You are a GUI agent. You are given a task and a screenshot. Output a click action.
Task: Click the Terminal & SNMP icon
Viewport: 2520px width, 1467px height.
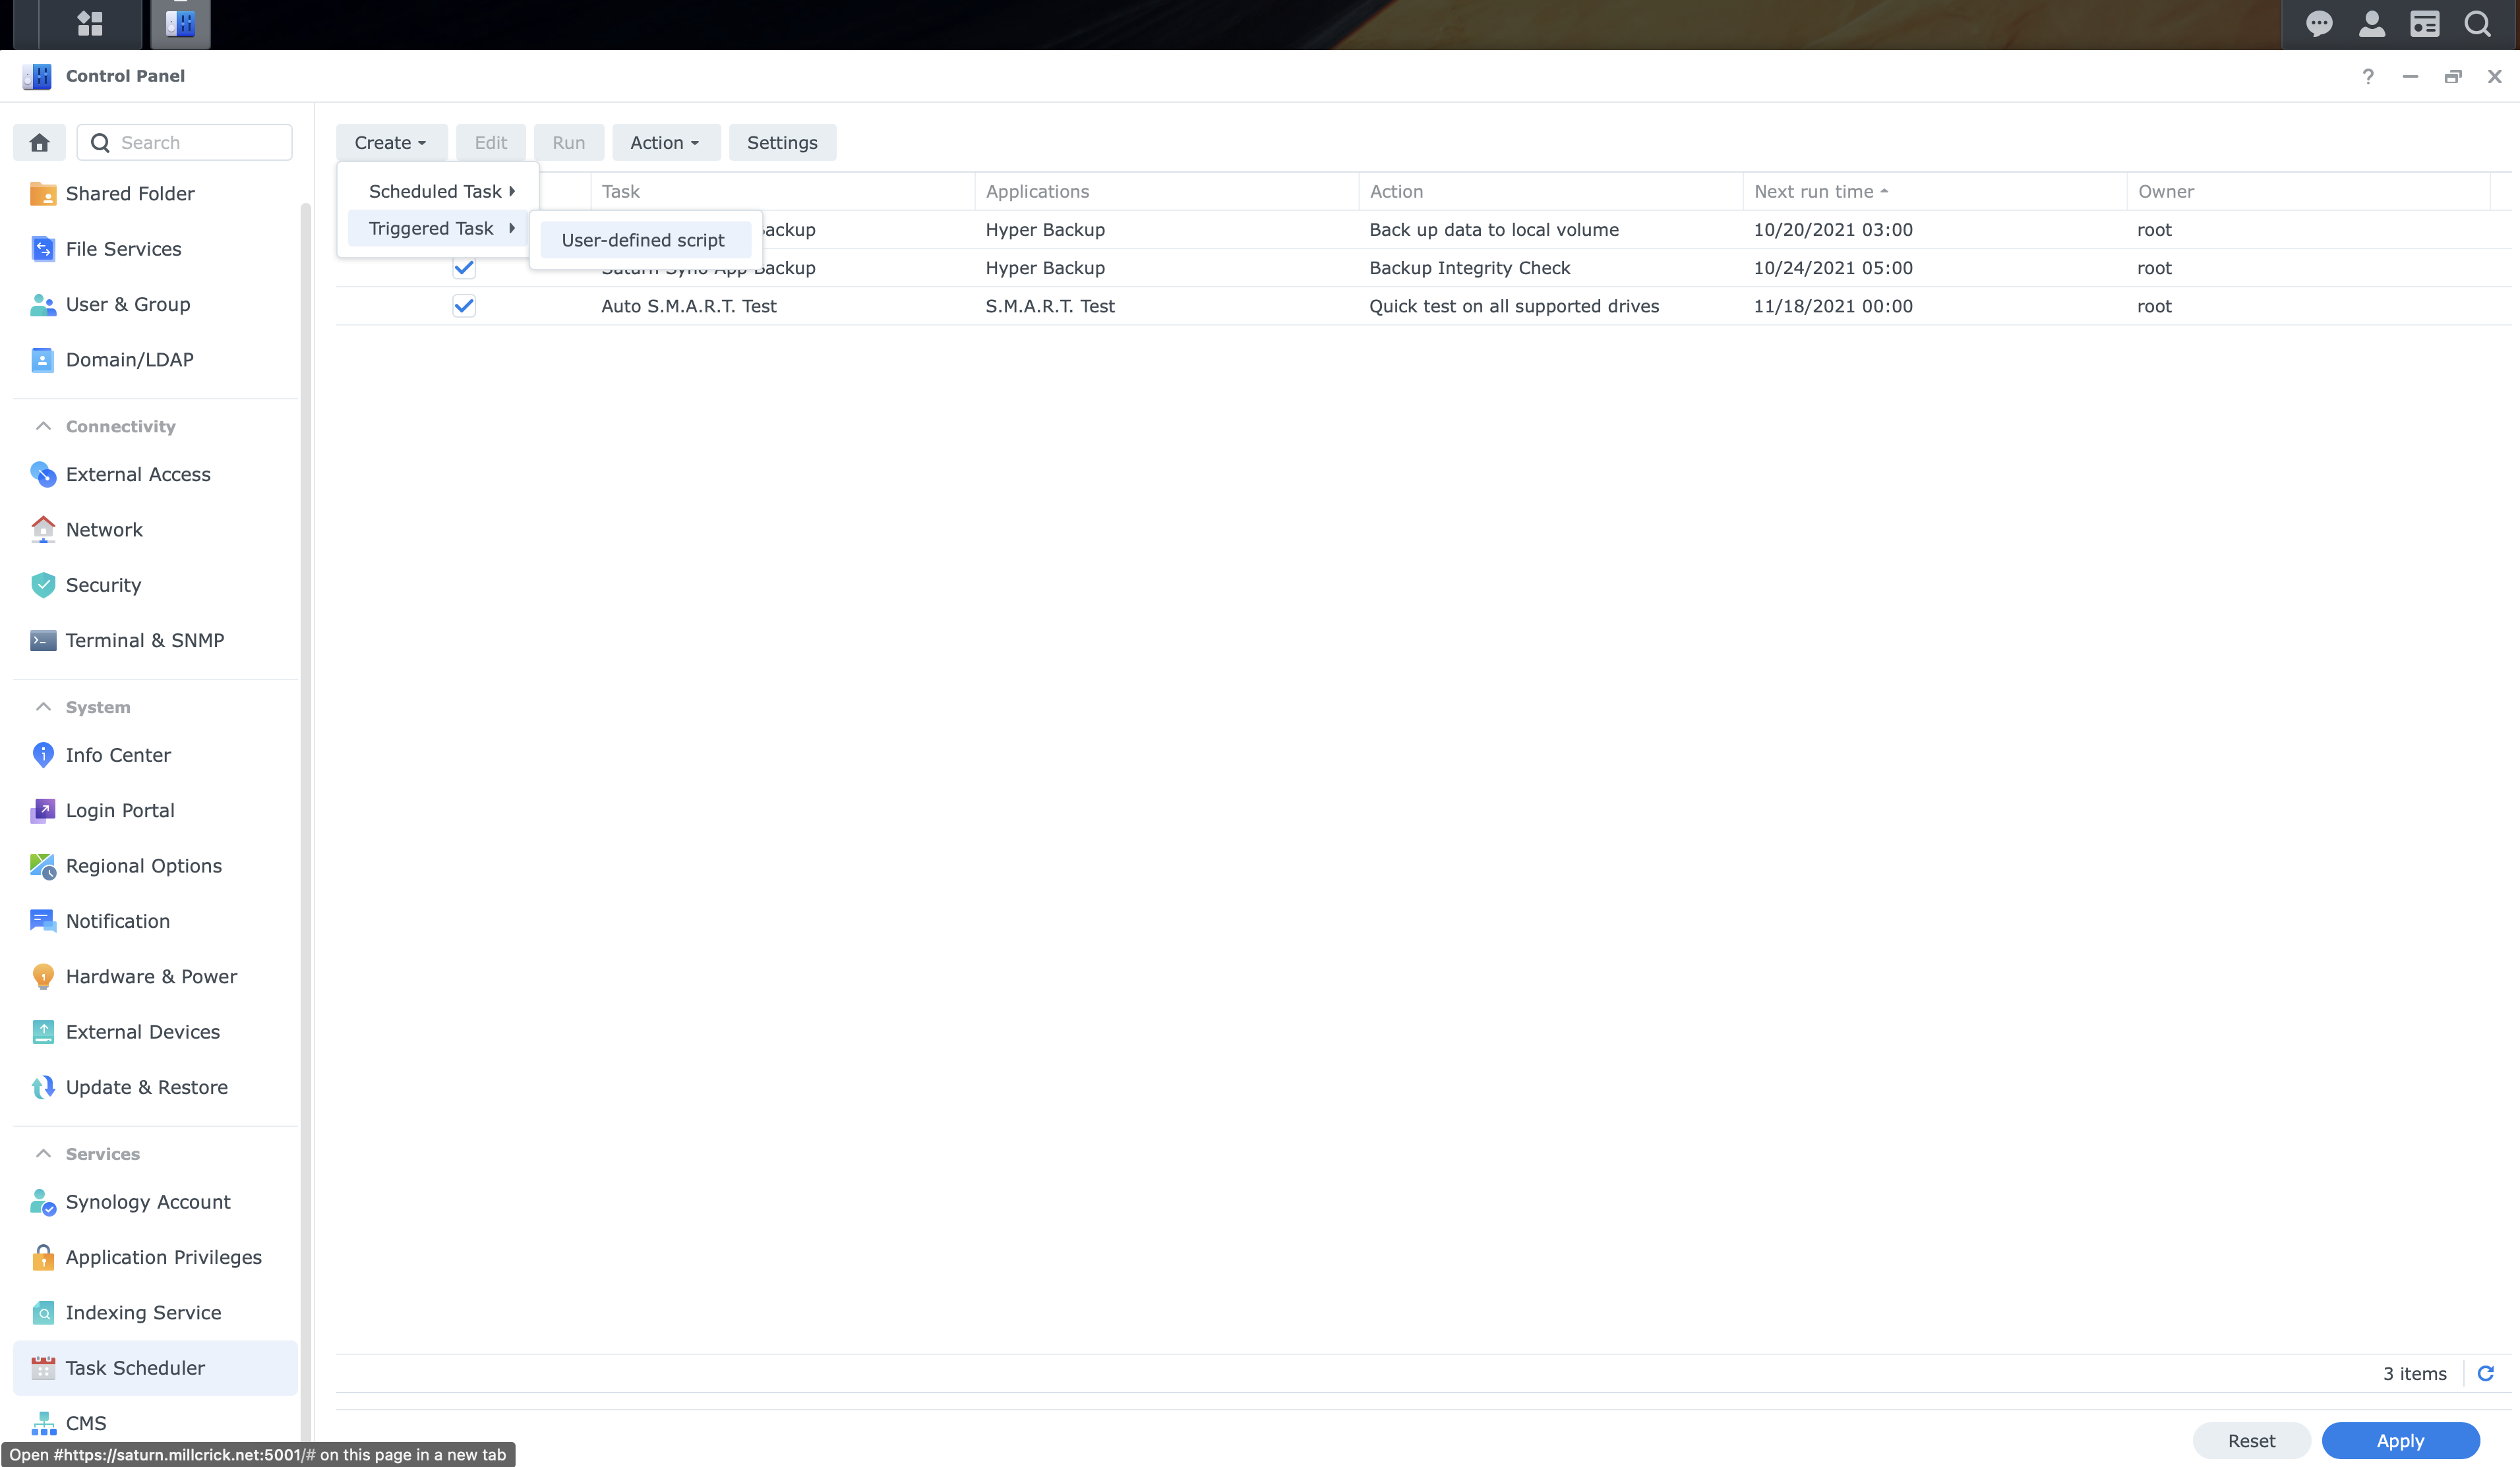click(x=43, y=639)
